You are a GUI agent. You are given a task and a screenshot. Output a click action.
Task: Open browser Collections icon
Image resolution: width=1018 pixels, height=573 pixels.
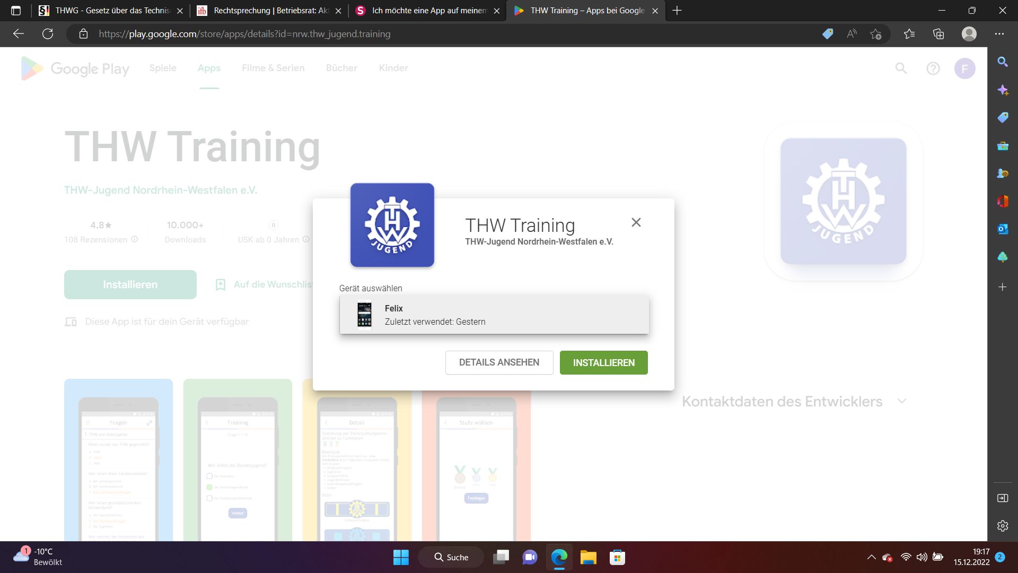938,34
